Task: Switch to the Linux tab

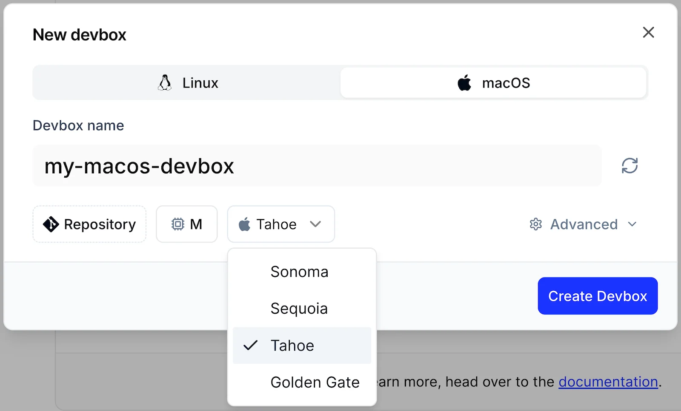Action: [187, 83]
